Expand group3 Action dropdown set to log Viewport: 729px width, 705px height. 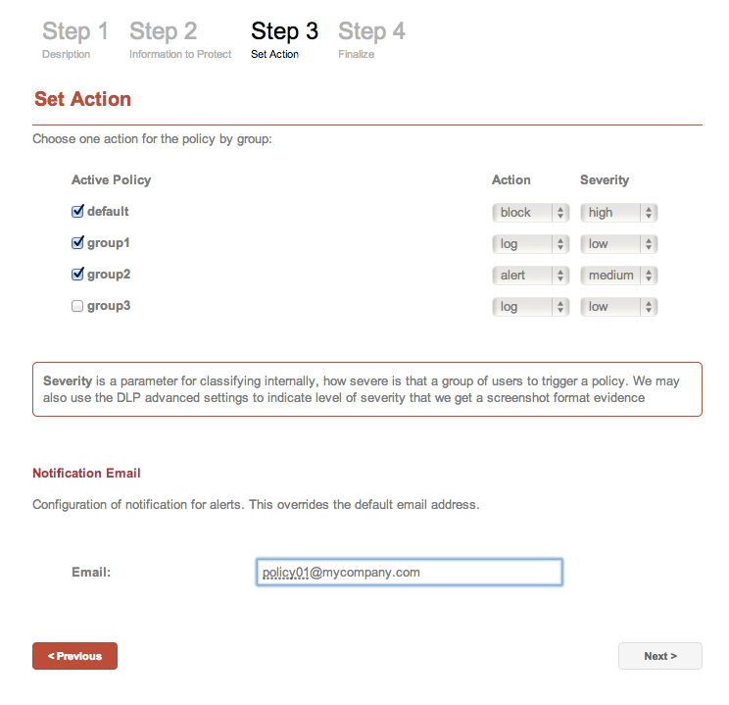click(x=531, y=307)
